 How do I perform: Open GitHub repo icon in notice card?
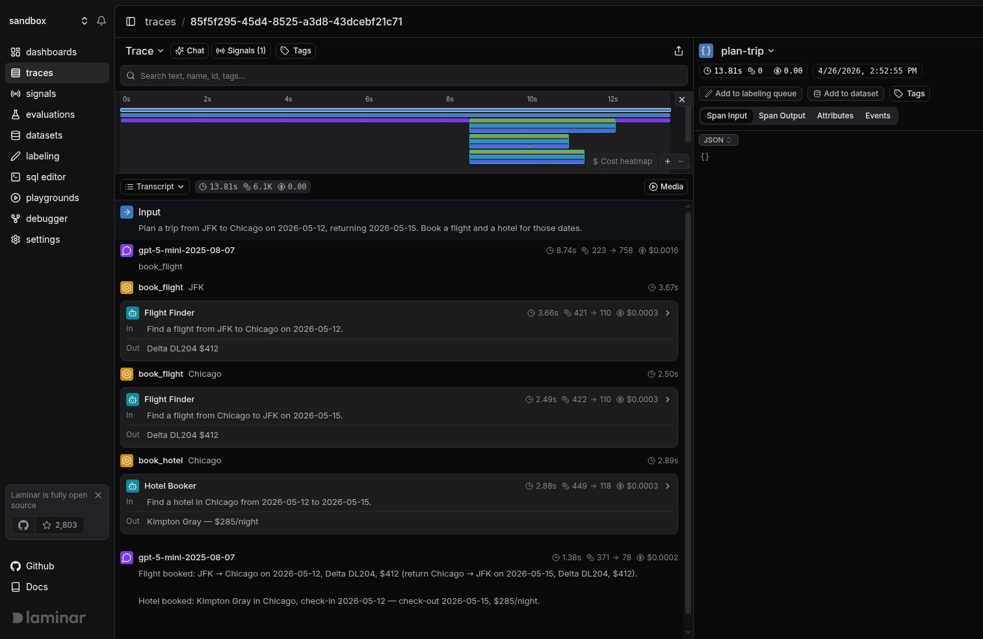click(23, 525)
